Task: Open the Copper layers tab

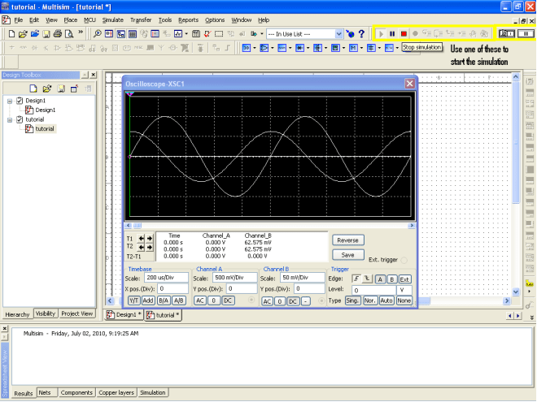Action: [116, 392]
